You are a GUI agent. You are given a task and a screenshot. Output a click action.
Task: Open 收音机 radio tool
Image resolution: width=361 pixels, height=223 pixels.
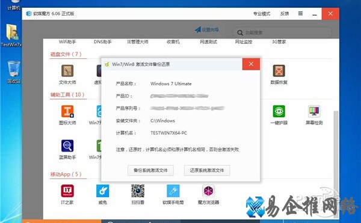[x=173, y=42]
